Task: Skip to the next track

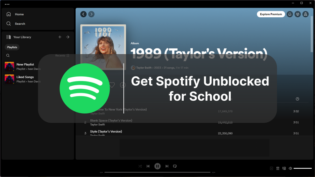Action: point(167,166)
